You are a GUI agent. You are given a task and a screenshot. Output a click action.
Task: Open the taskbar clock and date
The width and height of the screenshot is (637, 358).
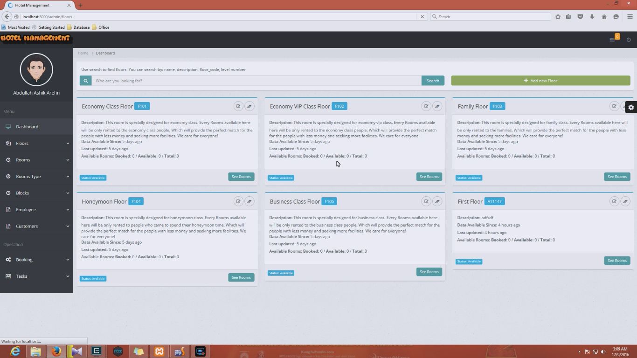coord(620,351)
